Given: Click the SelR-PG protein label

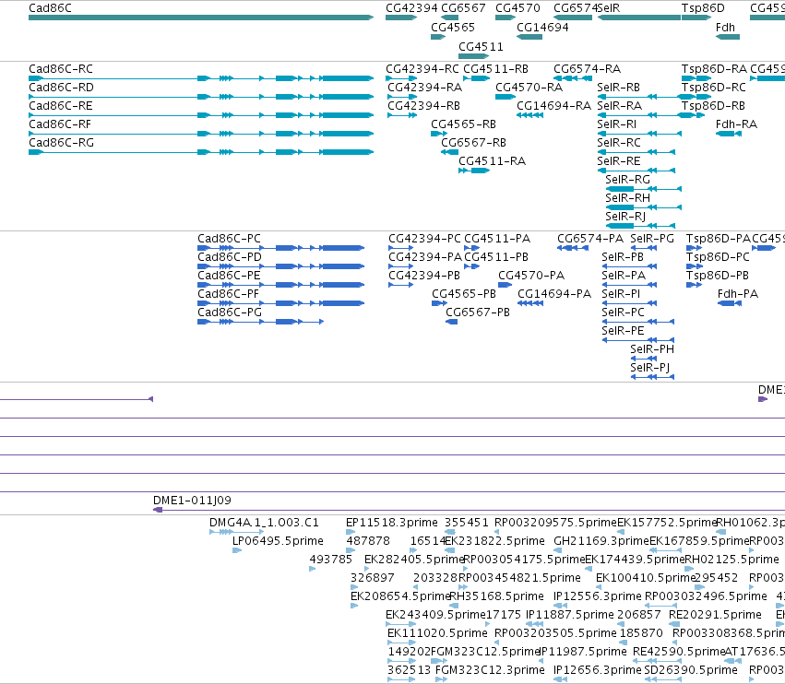Looking at the screenshot, I should coord(652,239).
